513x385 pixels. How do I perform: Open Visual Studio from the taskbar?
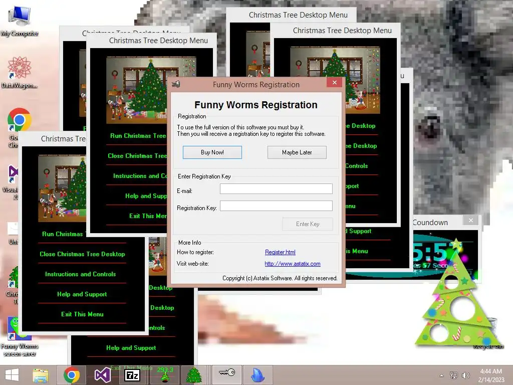(102, 375)
